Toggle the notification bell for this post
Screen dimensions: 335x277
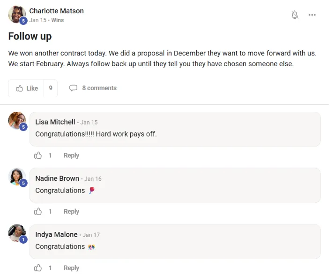tap(295, 15)
